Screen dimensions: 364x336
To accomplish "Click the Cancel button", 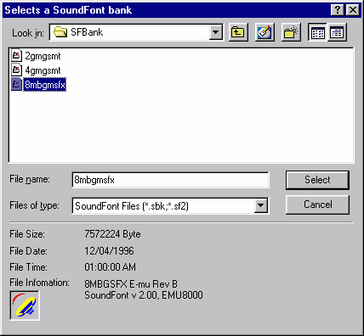I will (x=317, y=204).
